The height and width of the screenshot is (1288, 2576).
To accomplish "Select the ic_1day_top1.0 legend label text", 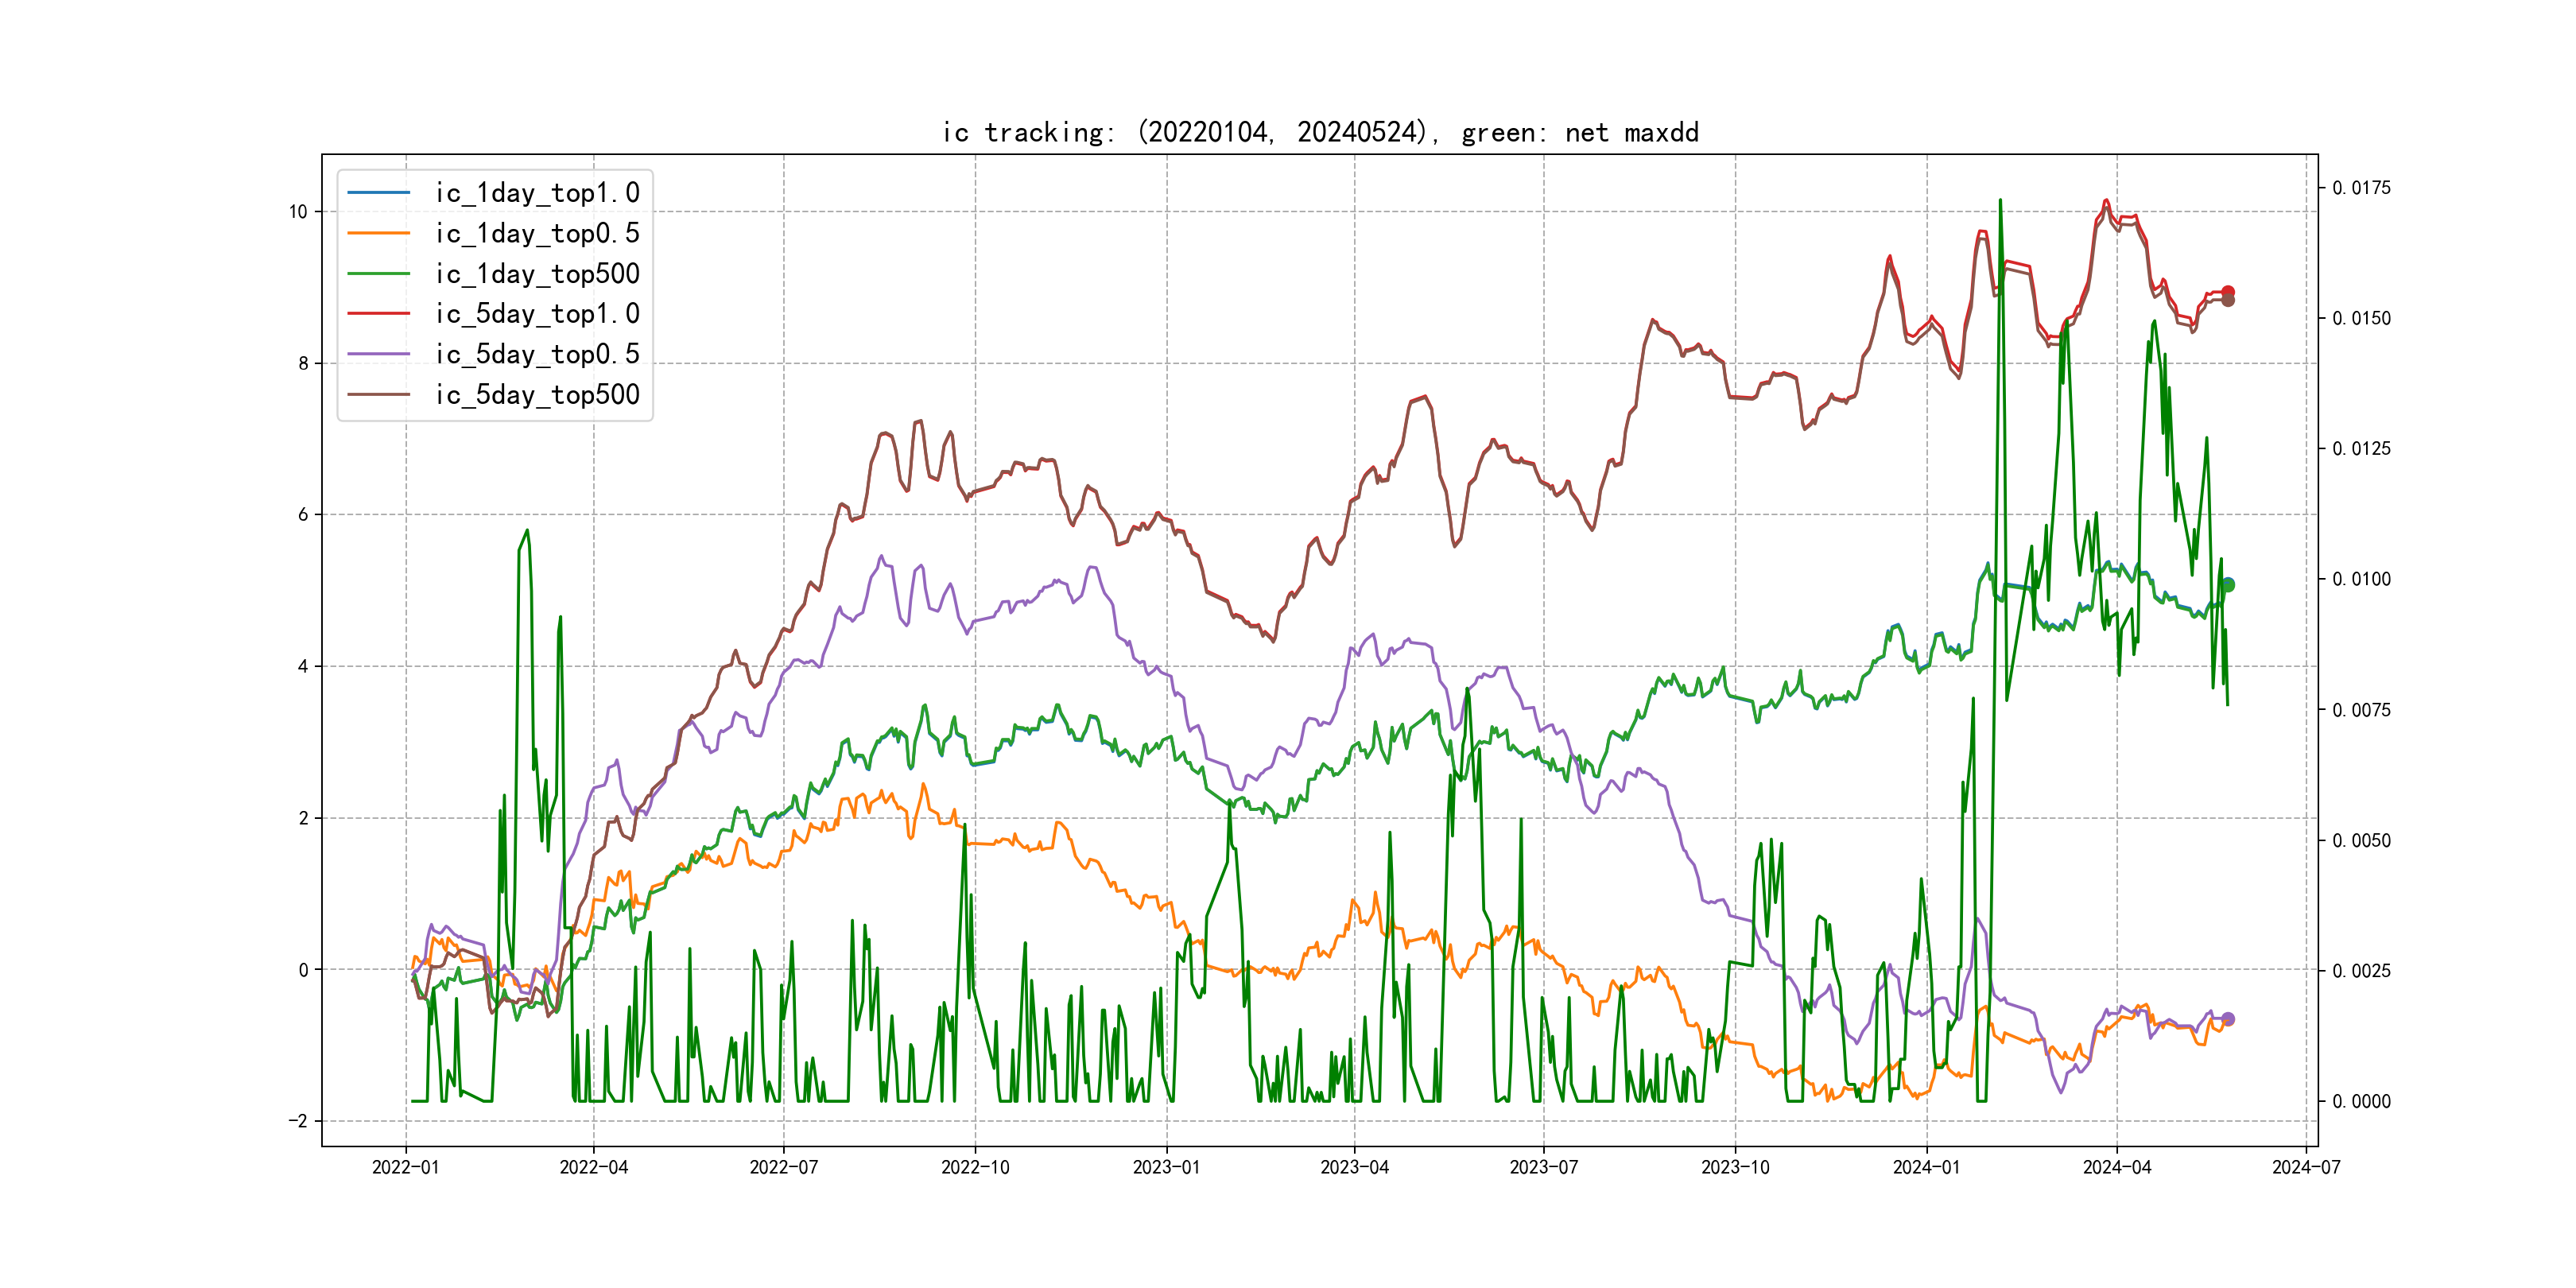I will tap(537, 192).
